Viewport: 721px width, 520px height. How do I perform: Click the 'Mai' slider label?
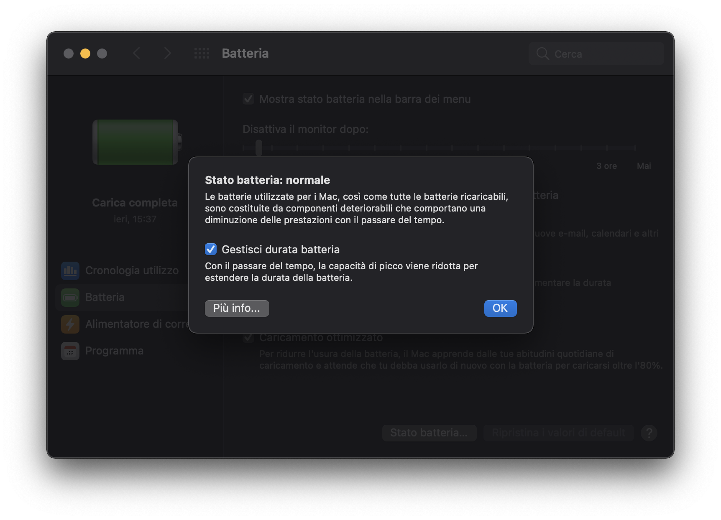pos(644,166)
